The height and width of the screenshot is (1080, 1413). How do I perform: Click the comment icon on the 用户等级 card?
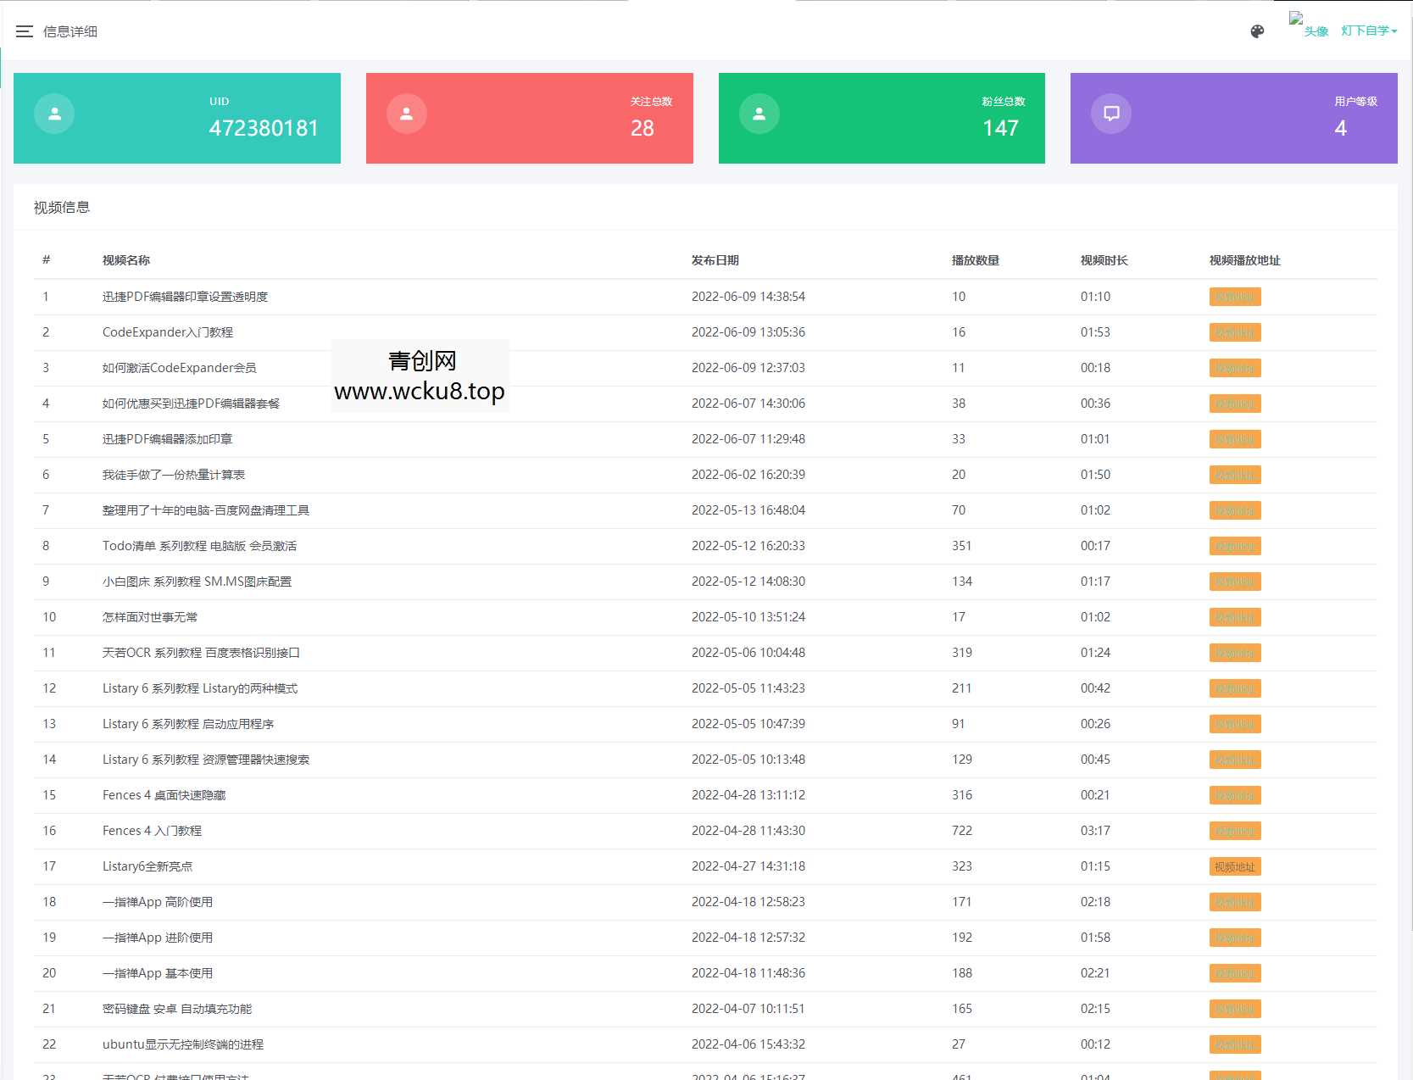point(1111,113)
